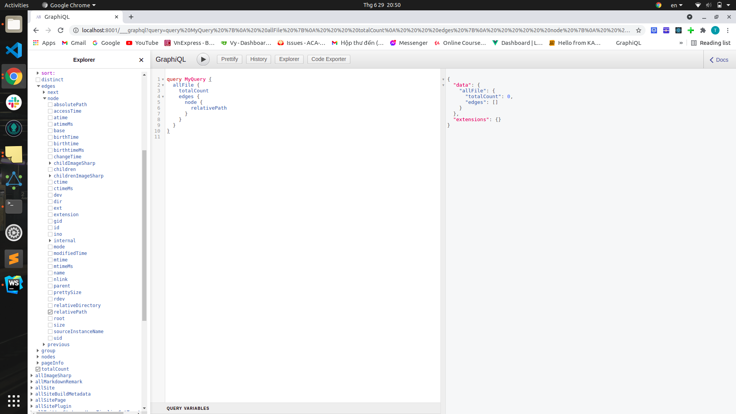Check the modifiedTime field
Viewport: 736px width, 414px height.
tap(50, 253)
